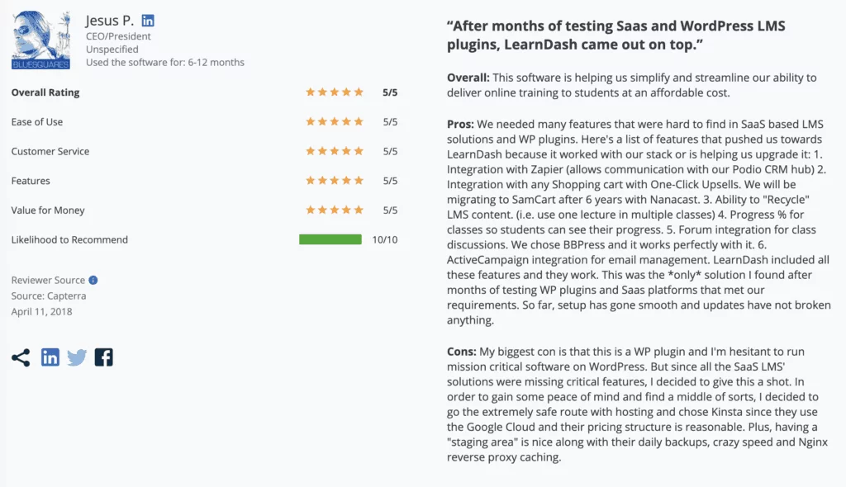Share review on LinkedIn
This screenshot has height=487, width=846.
(50, 357)
